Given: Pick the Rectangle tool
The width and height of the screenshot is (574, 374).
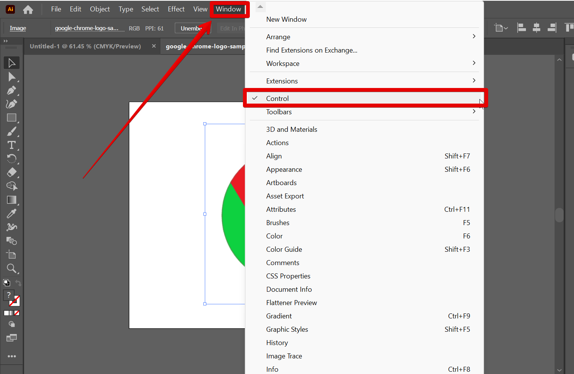Looking at the screenshot, I should coord(11,118).
